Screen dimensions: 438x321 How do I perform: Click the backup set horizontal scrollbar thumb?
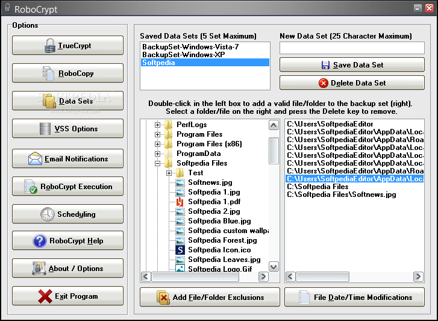coord(323,276)
